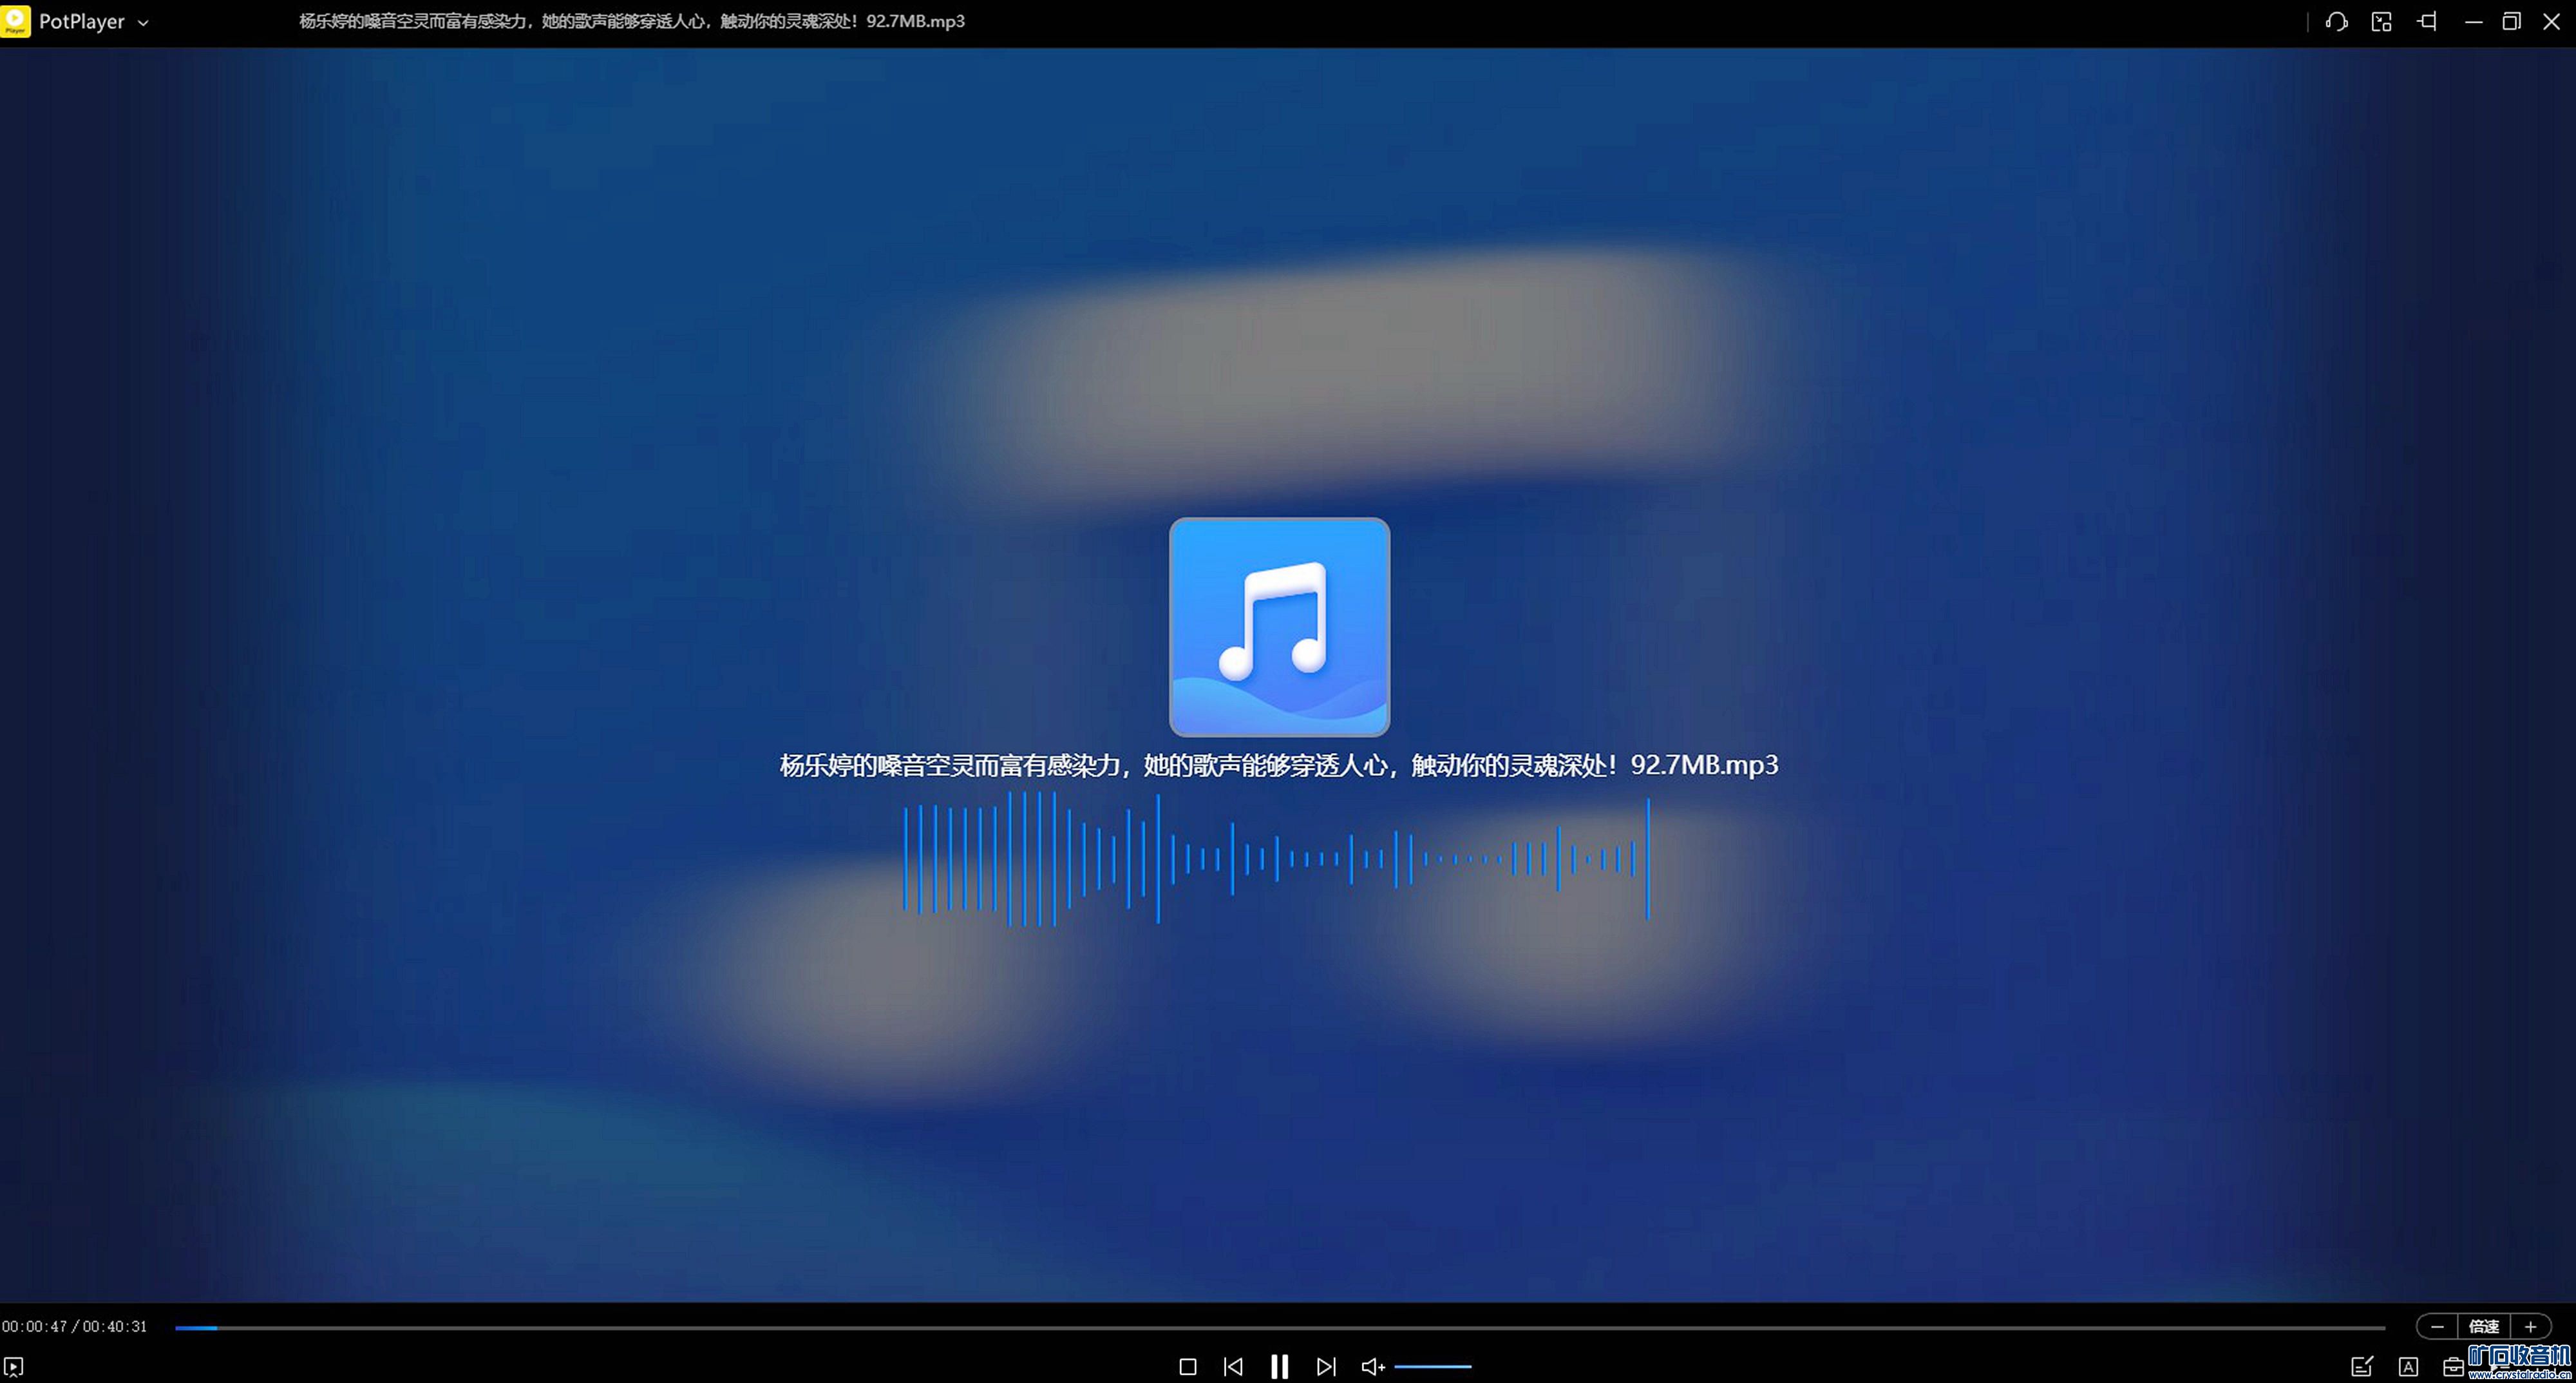Seek within the playback progress bar
This screenshot has width=2576, height=1383.
coord(1280,1328)
